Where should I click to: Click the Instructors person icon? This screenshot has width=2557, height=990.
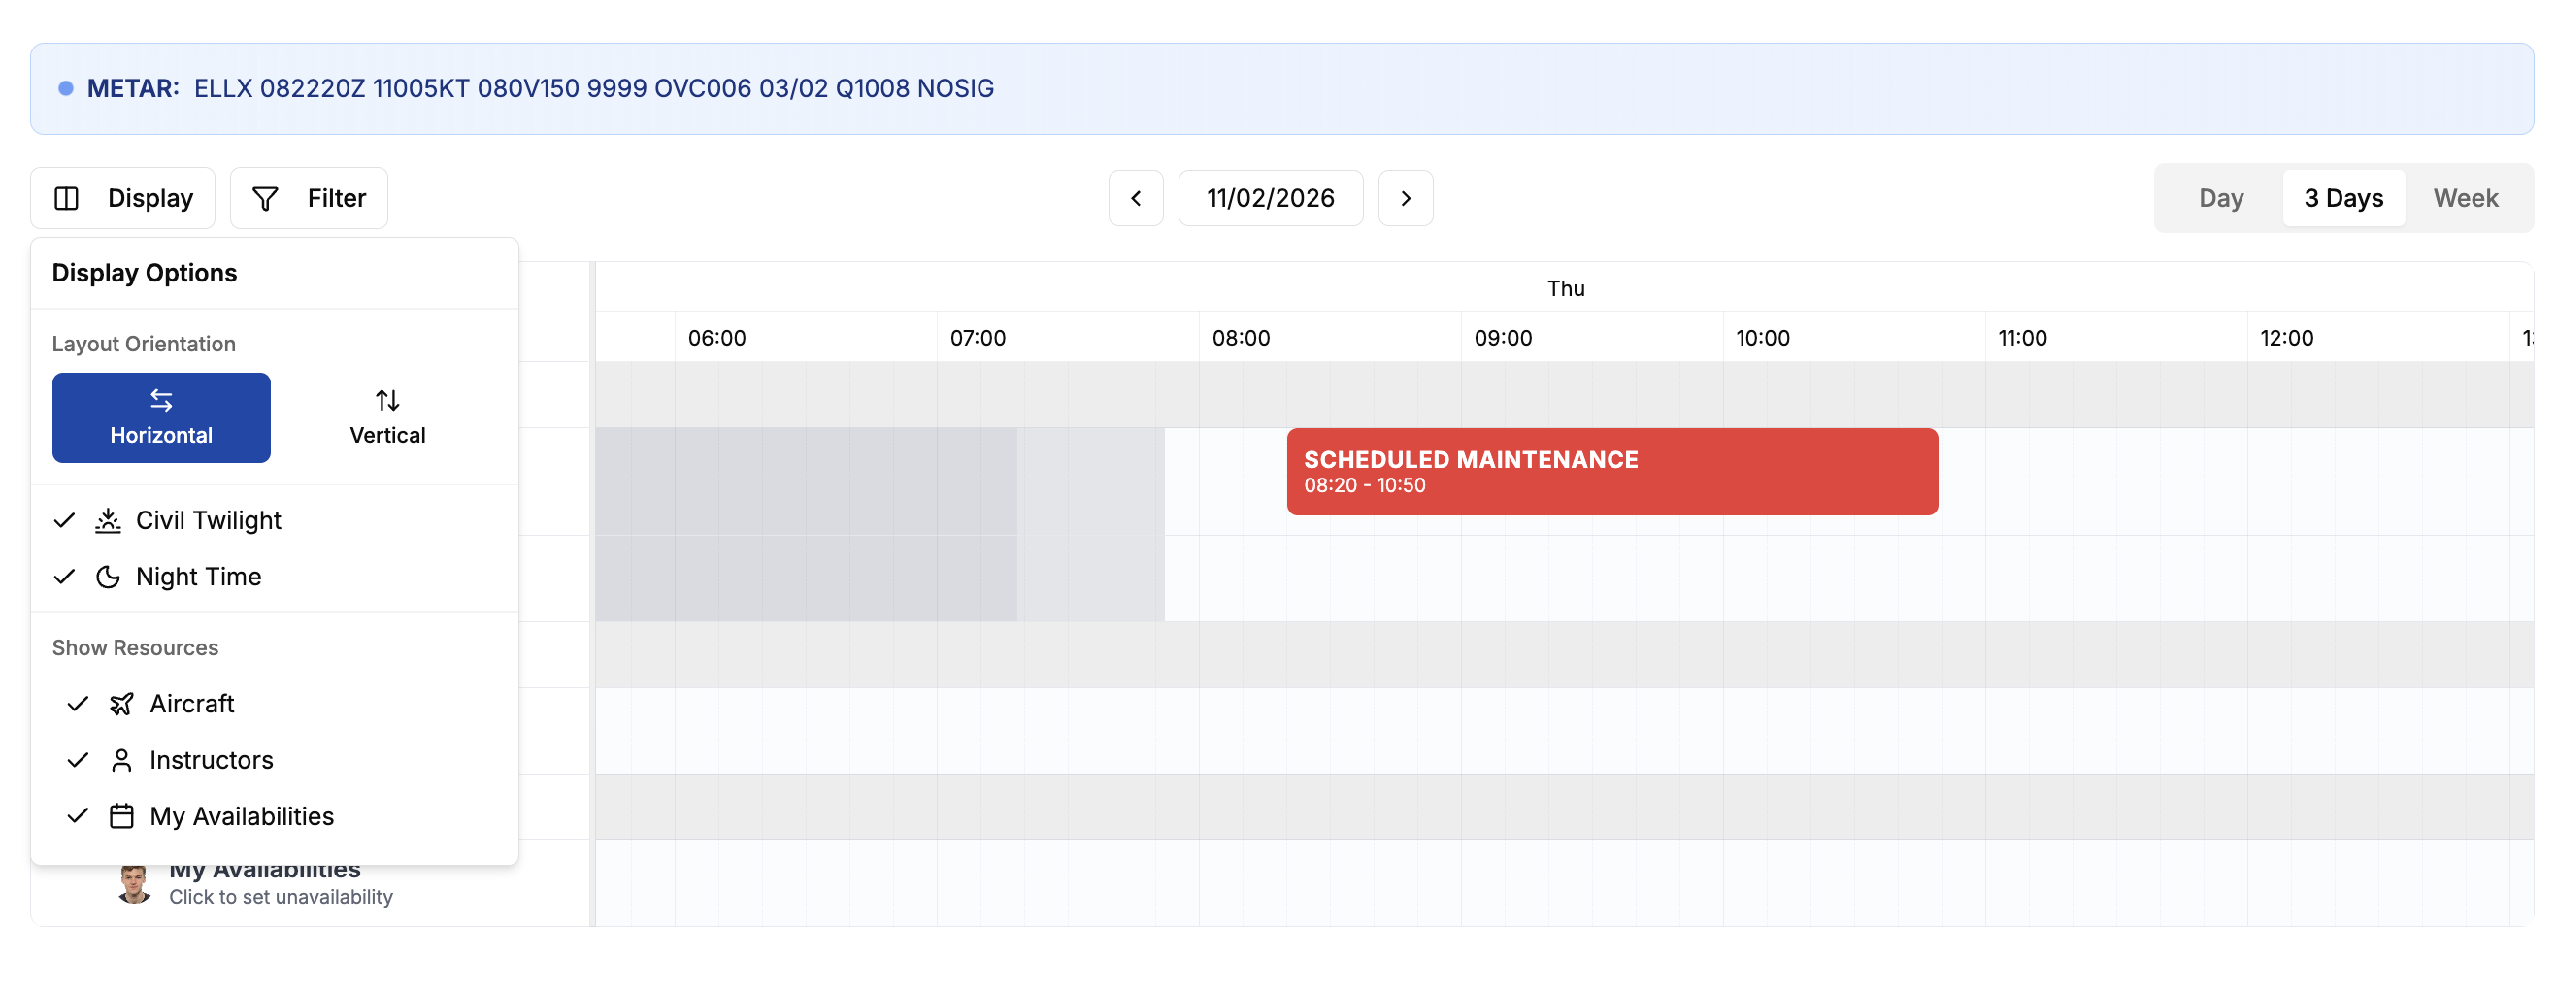[121, 761]
